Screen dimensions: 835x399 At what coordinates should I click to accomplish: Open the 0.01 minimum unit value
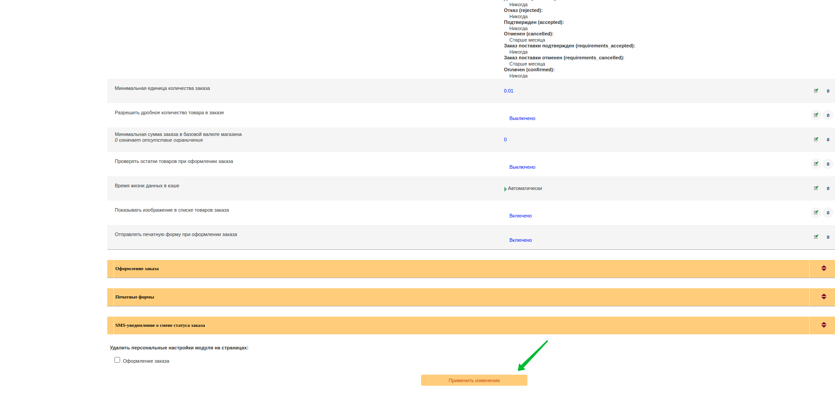pyautogui.click(x=508, y=91)
